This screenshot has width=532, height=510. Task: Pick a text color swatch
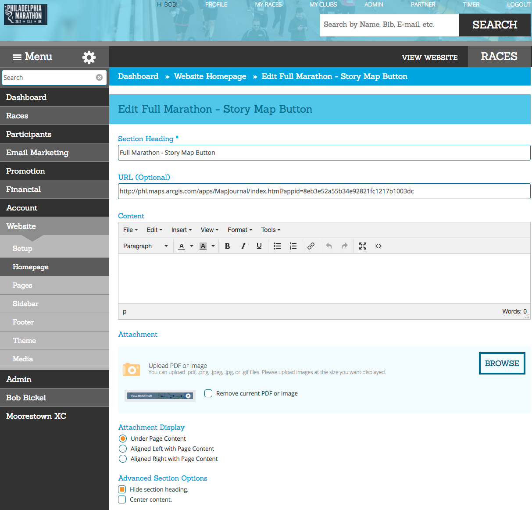pos(181,246)
